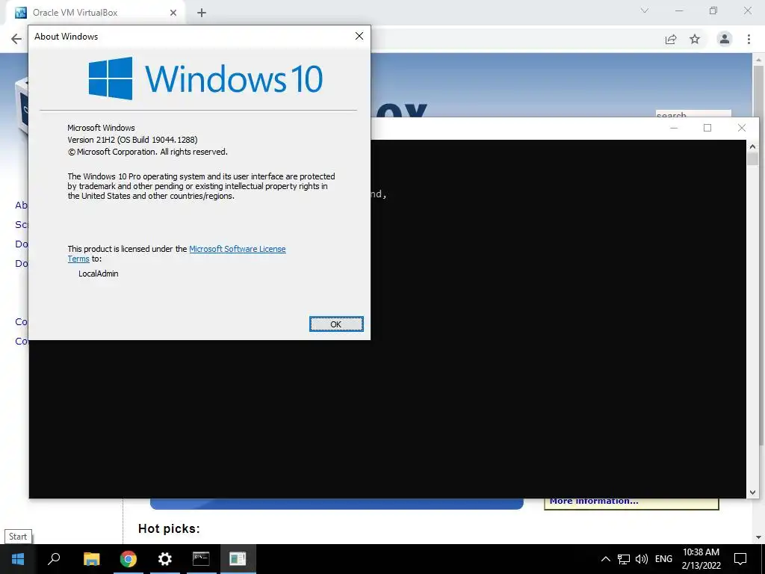Image resolution: width=765 pixels, height=574 pixels.
Task: Share this page from the browser toolbar
Action: click(x=671, y=39)
